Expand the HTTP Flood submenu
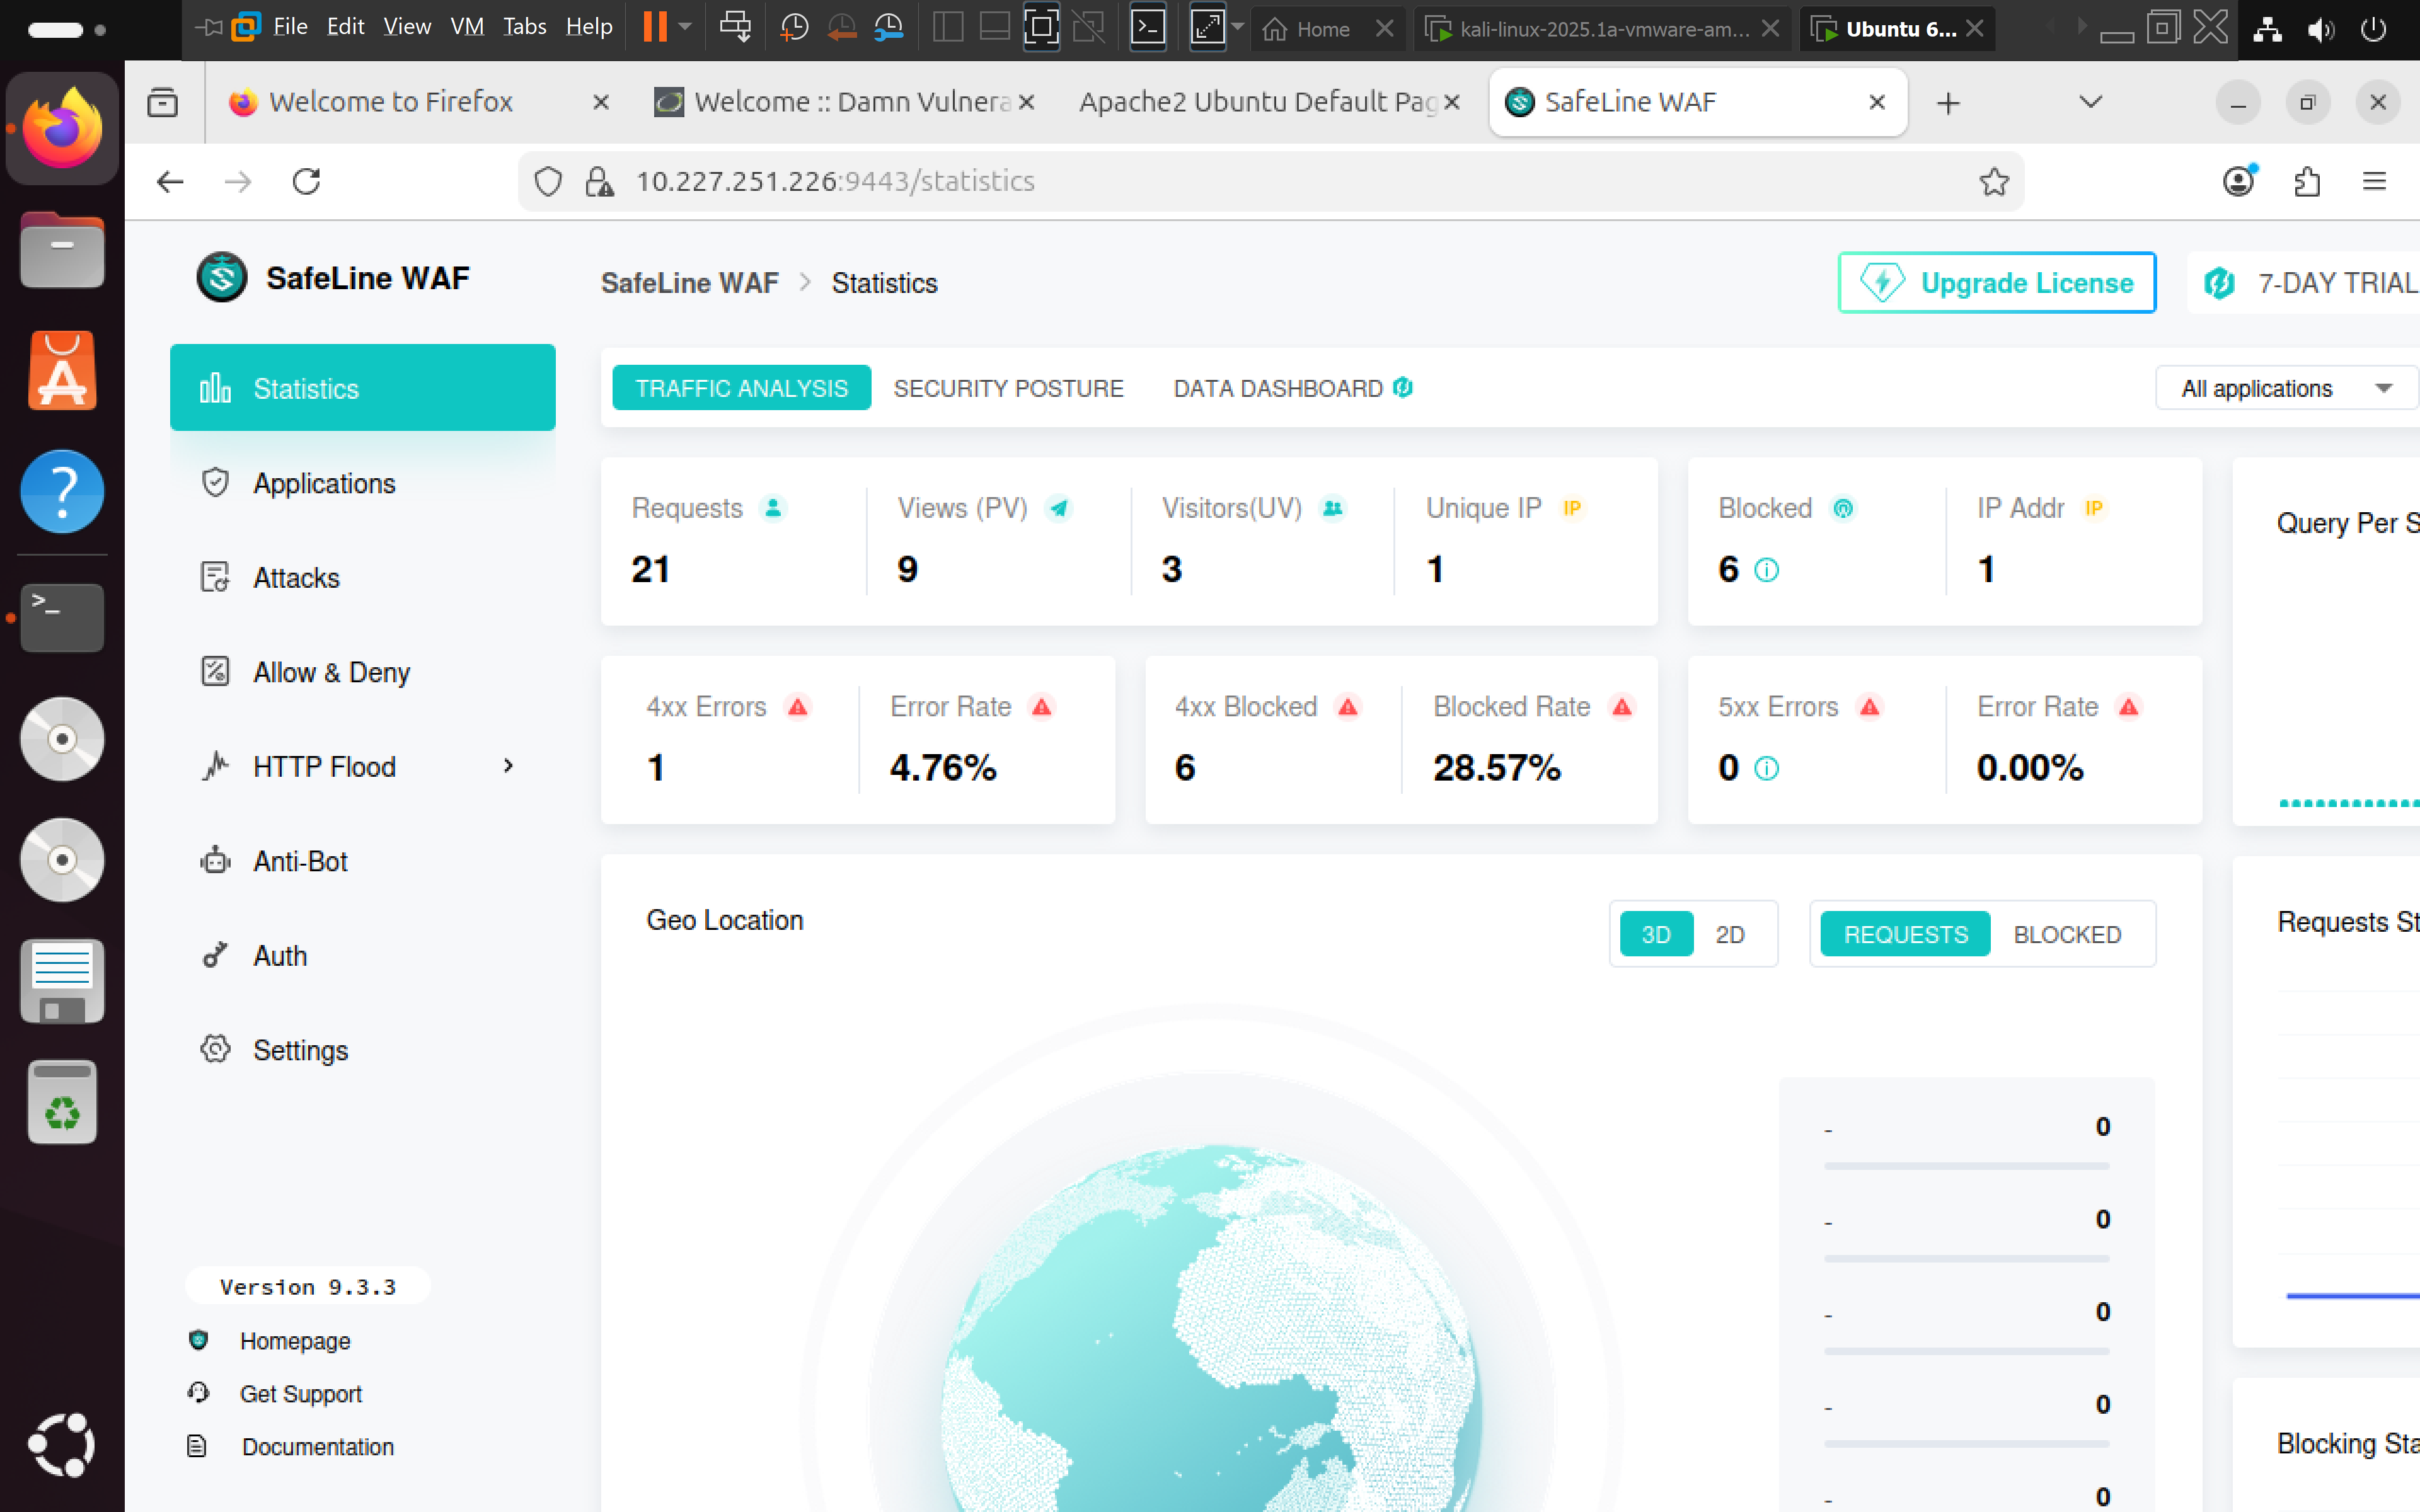This screenshot has height=1512, width=2420. click(x=508, y=766)
